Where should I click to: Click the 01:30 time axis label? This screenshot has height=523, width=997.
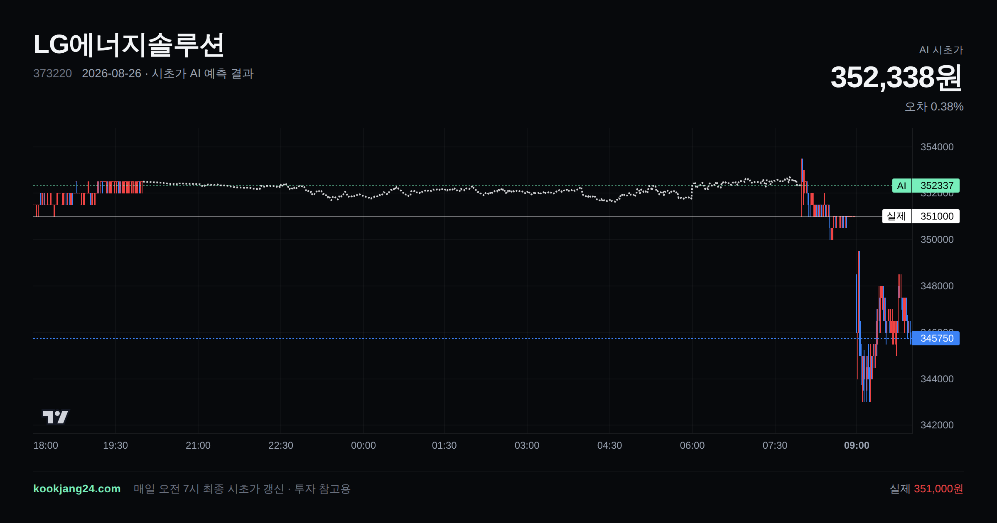click(444, 445)
